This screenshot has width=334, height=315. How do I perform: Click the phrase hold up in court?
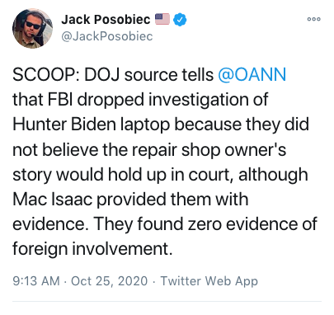point(171,175)
